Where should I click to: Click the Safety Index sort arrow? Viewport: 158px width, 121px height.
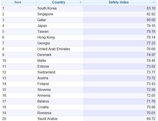click(154, 2)
